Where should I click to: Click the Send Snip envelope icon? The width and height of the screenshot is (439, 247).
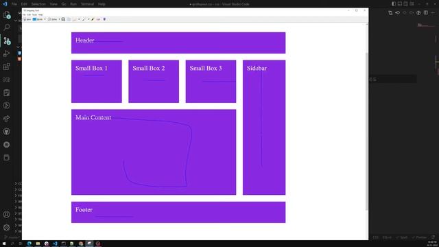pos(74,19)
